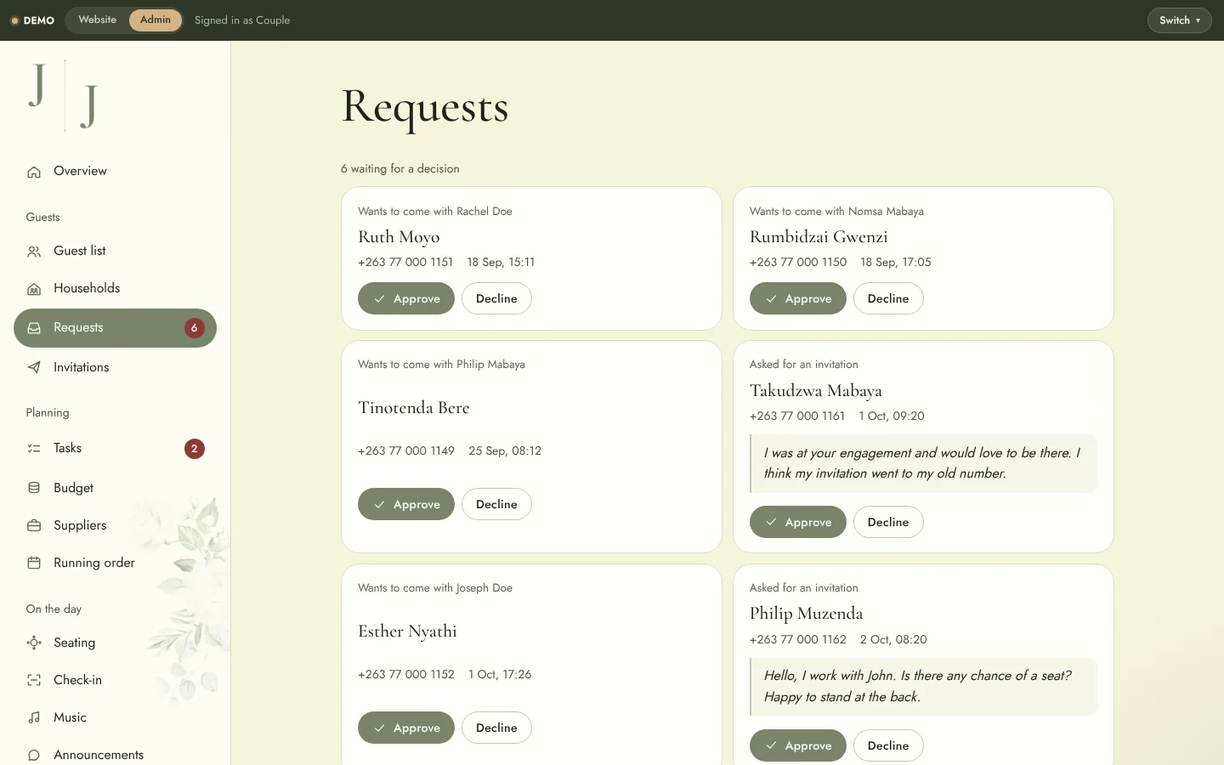Click the Running order calendar icon
This screenshot has width=1224, height=765.
34,564
